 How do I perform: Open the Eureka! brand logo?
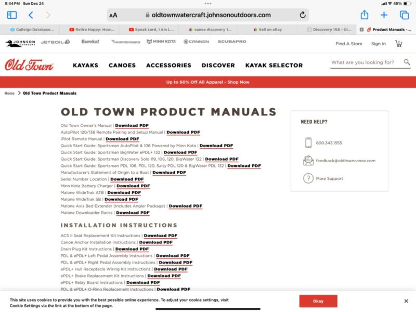pos(90,42)
